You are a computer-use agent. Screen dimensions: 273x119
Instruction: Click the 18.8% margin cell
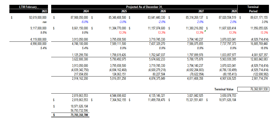pos(265,48)
